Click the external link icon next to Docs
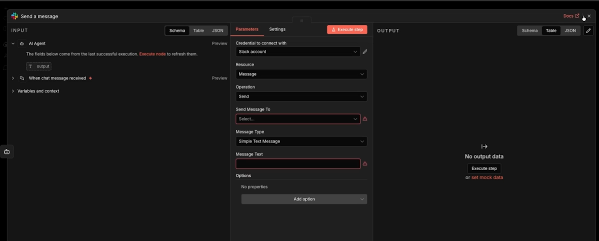Image resolution: width=599 pixels, height=241 pixels. [x=577, y=16]
